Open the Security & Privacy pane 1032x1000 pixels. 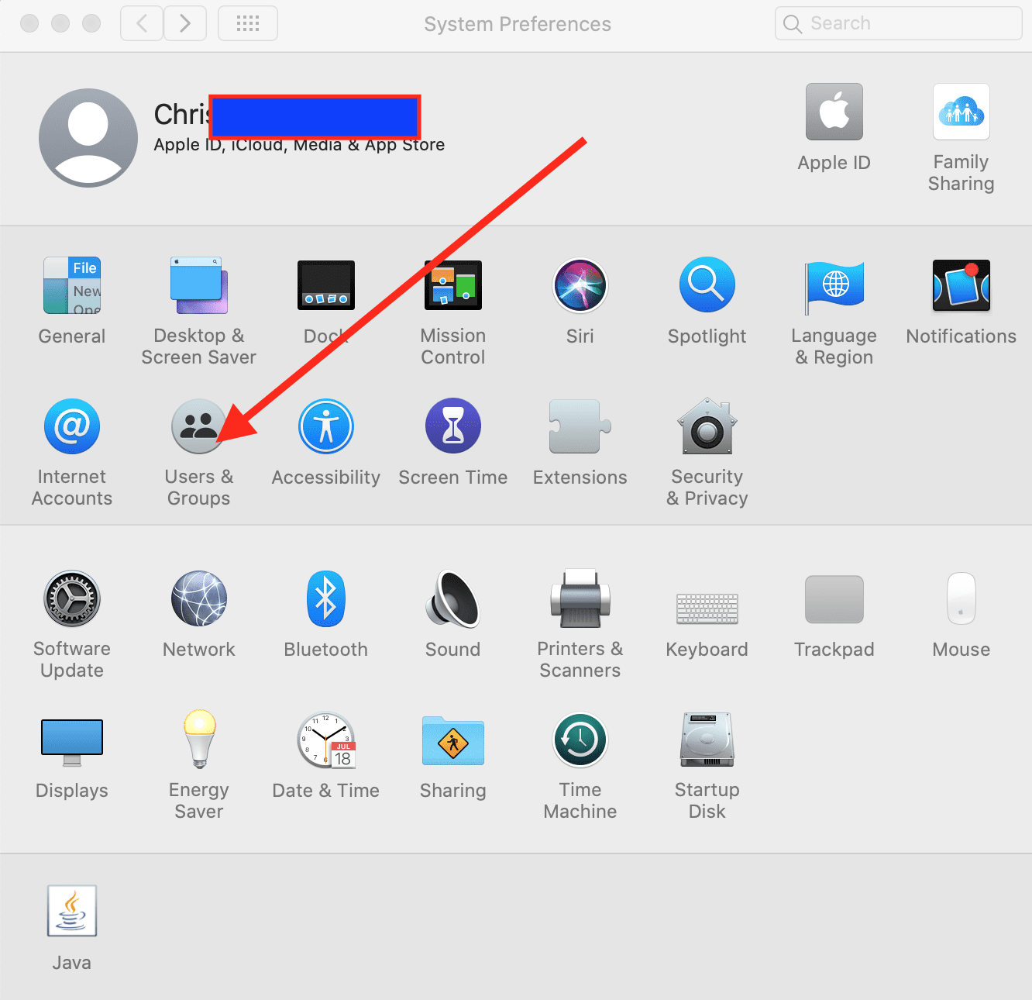point(707,427)
